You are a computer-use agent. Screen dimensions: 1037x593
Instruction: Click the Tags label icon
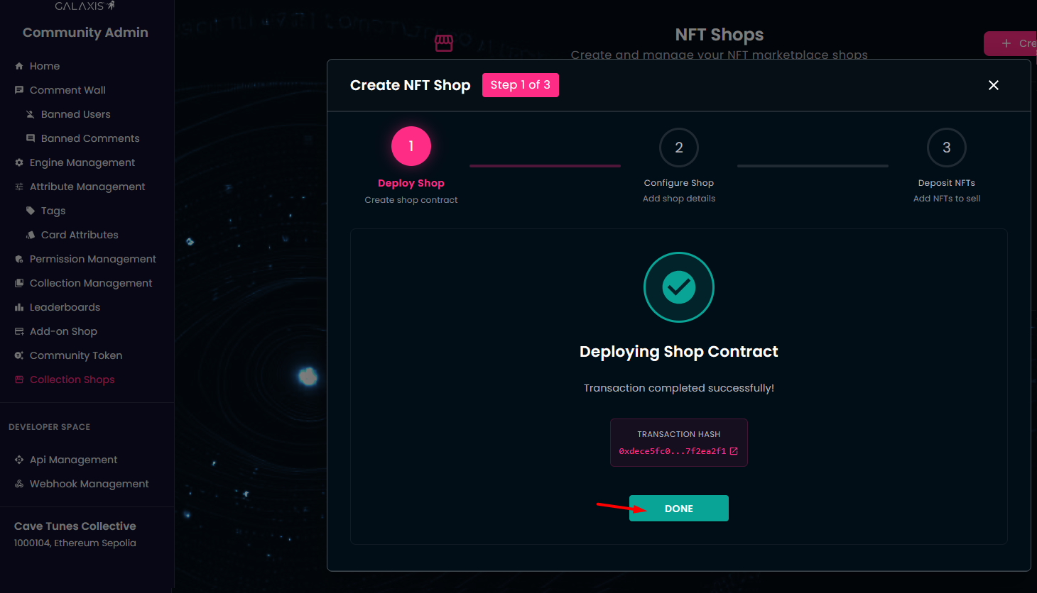pyautogui.click(x=31, y=211)
